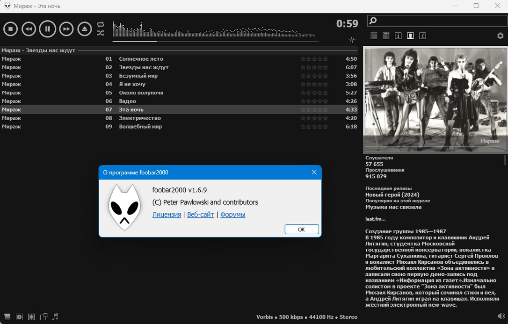Show album art disc view icon
The image size is (508, 324).
[19, 317]
